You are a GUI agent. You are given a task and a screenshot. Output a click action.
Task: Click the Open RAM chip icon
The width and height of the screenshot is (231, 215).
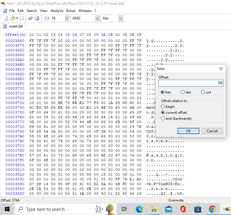coord(30,18)
